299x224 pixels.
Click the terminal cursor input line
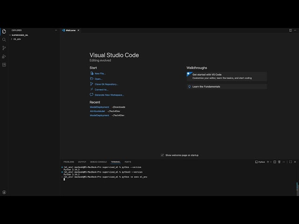pyautogui.click(x=64, y=179)
